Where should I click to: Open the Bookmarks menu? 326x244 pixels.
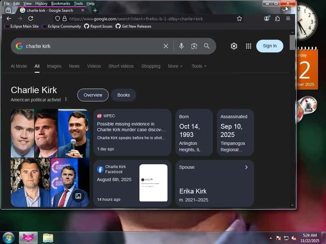click(60, 3)
